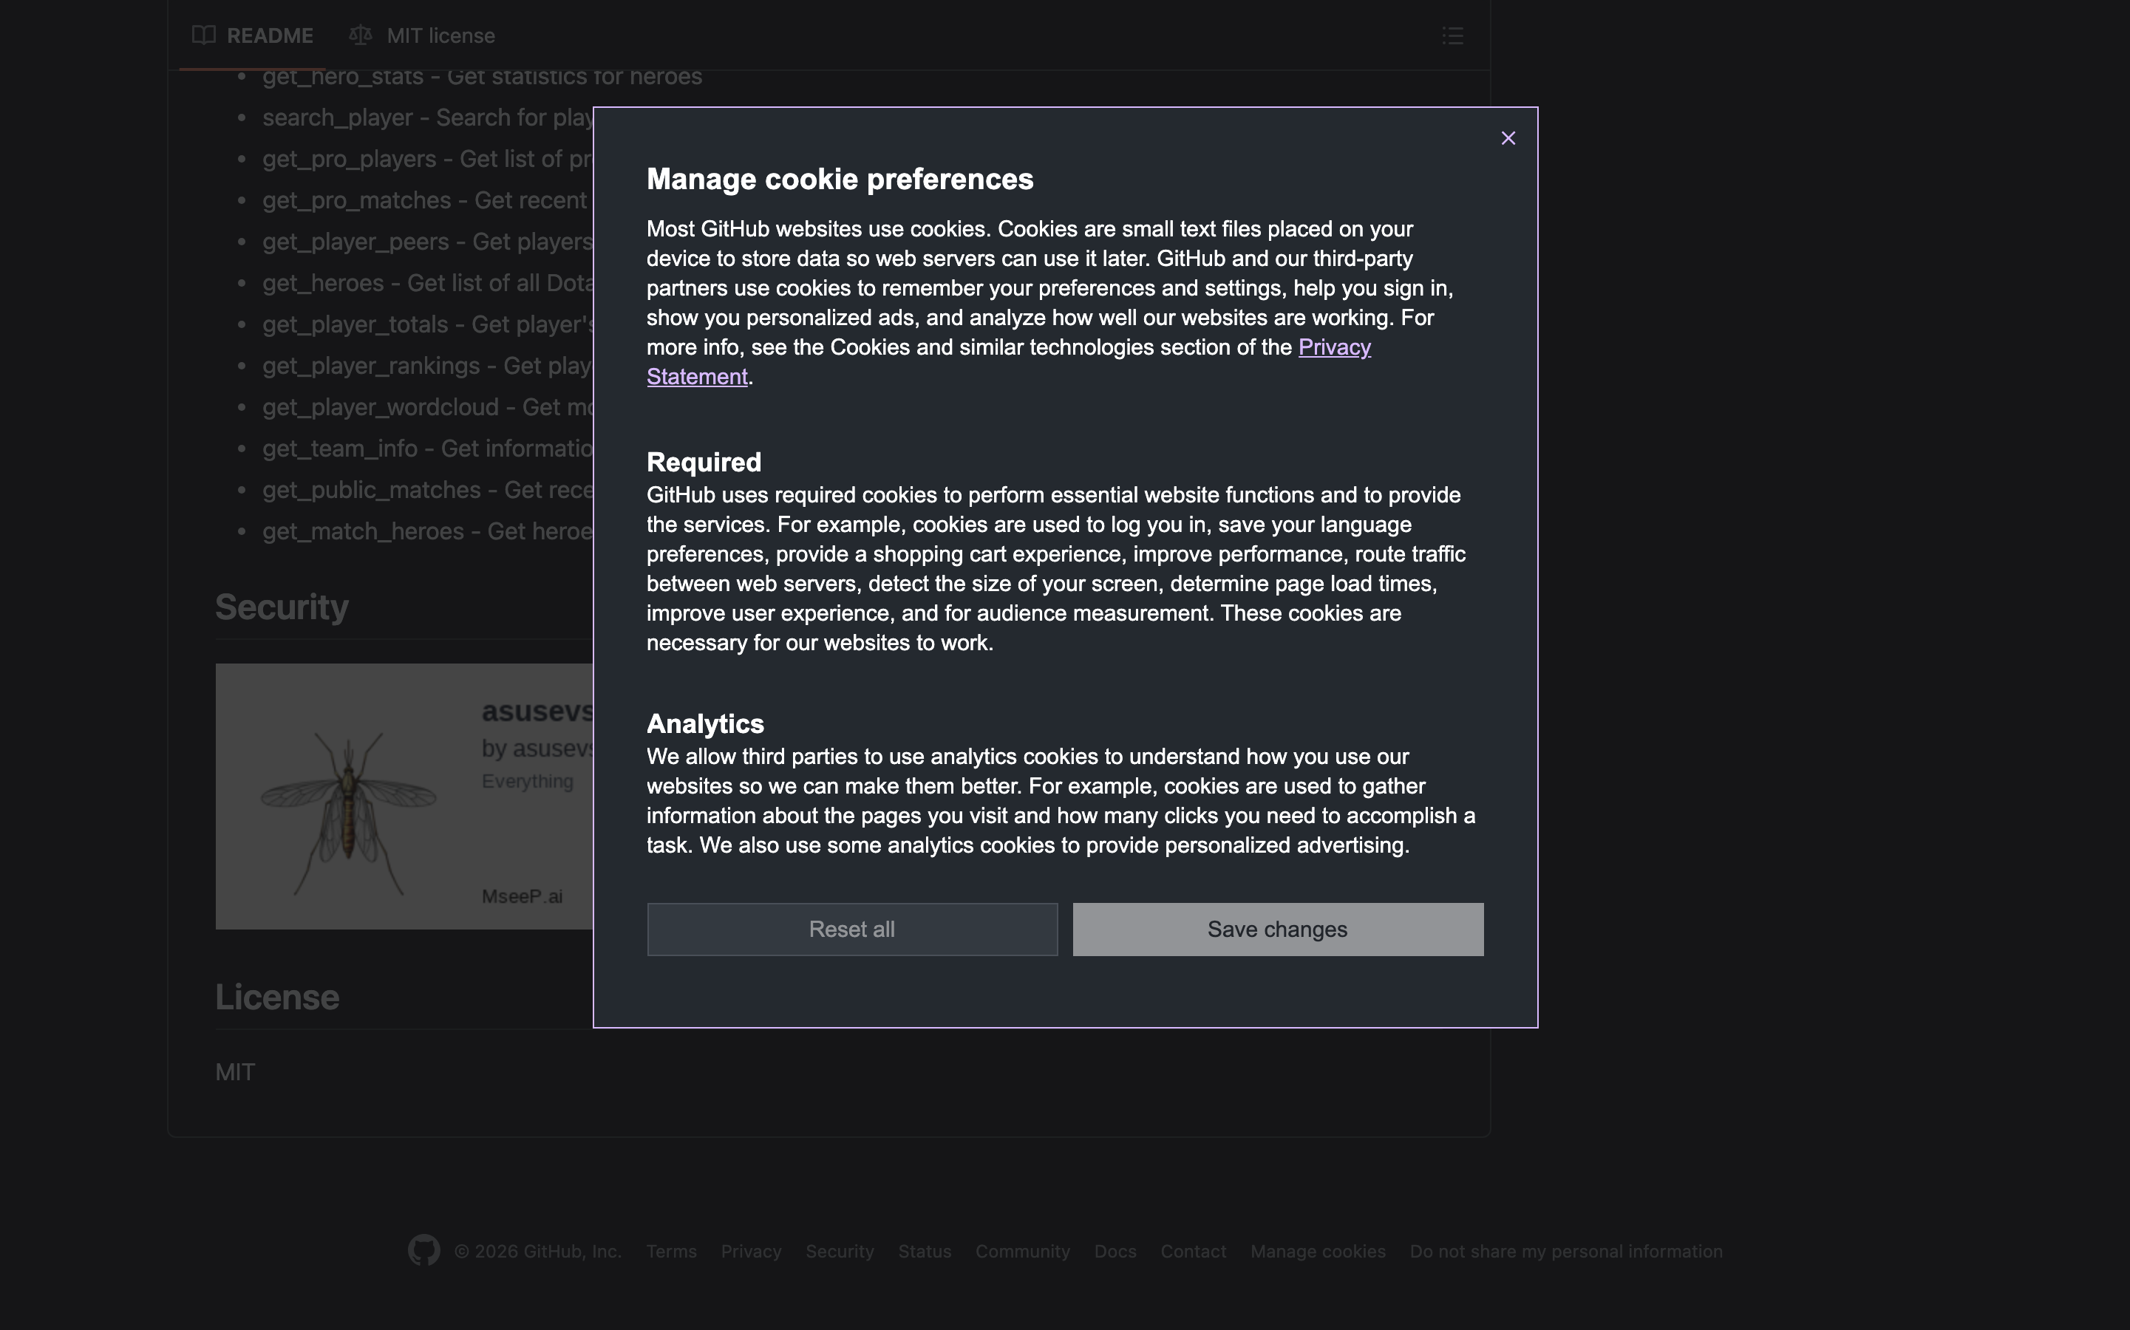
Task: Click the README book icon
Action: tap(203, 35)
